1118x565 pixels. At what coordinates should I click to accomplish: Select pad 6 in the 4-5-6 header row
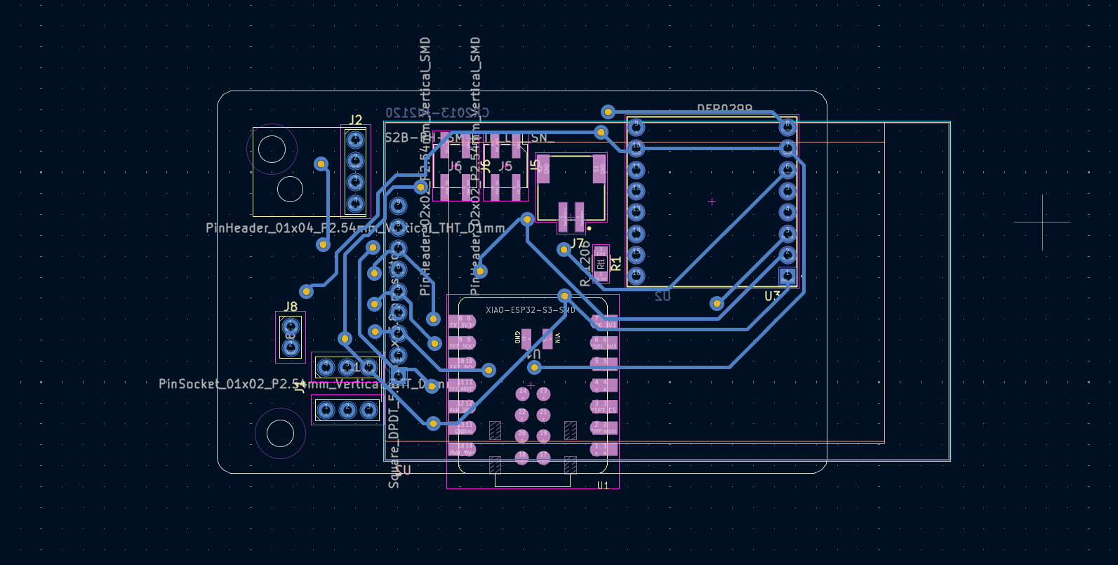[x=368, y=366]
